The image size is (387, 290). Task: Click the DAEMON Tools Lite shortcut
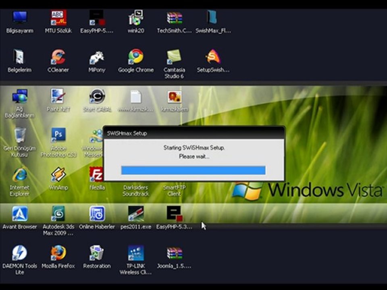(x=20, y=253)
